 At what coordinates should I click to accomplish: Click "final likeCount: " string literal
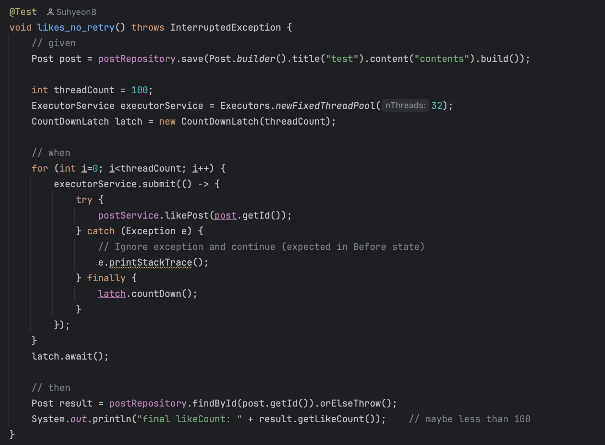189,419
